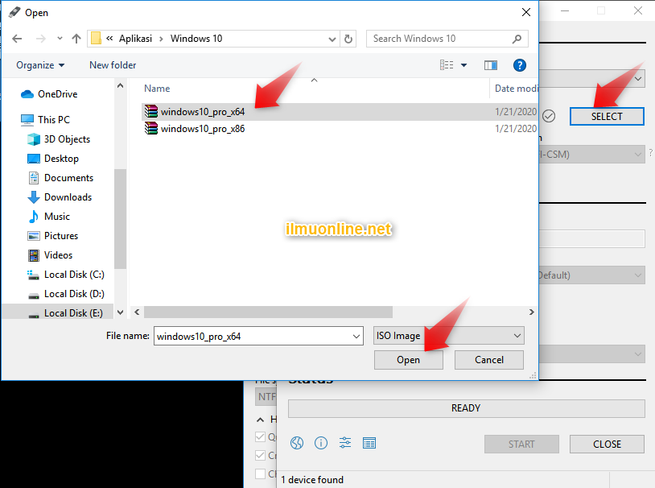Image resolution: width=655 pixels, height=488 pixels.
Task: Open Rufus language settings globe icon
Action: [297, 443]
